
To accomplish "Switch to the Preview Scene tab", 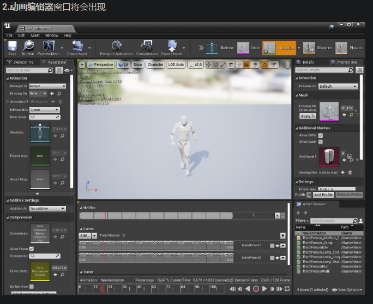I will [x=346, y=62].
